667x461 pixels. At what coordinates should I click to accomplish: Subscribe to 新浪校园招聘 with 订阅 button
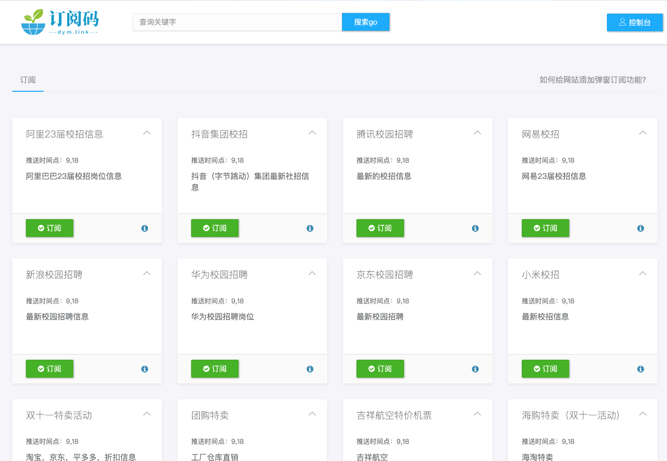pyautogui.click(x=50, y=369)
